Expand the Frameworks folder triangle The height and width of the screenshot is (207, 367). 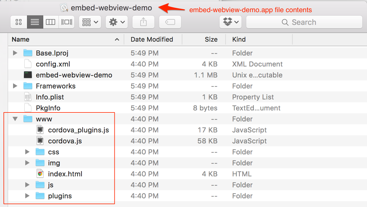[x=15, y=86]
